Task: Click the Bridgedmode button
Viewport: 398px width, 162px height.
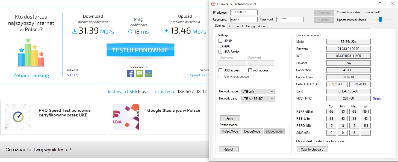Action: (x=275, y=131)
